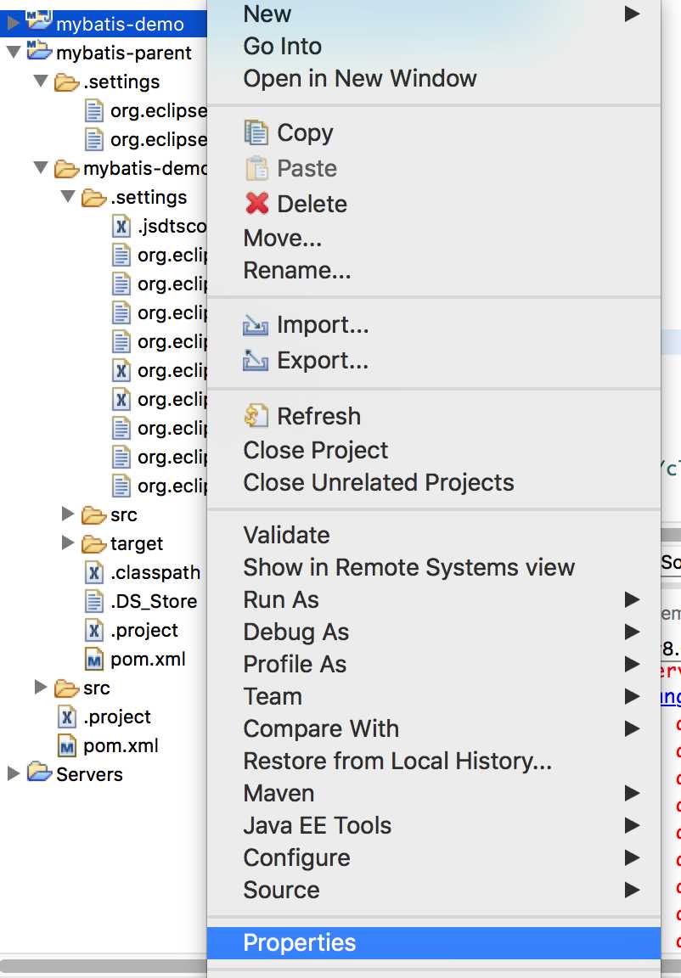Viewport: 681px width, 978px height.
Task: Click the target folder icon
Action: (93, 544)
